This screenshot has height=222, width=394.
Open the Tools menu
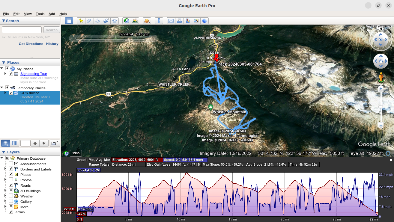point(40,14)
